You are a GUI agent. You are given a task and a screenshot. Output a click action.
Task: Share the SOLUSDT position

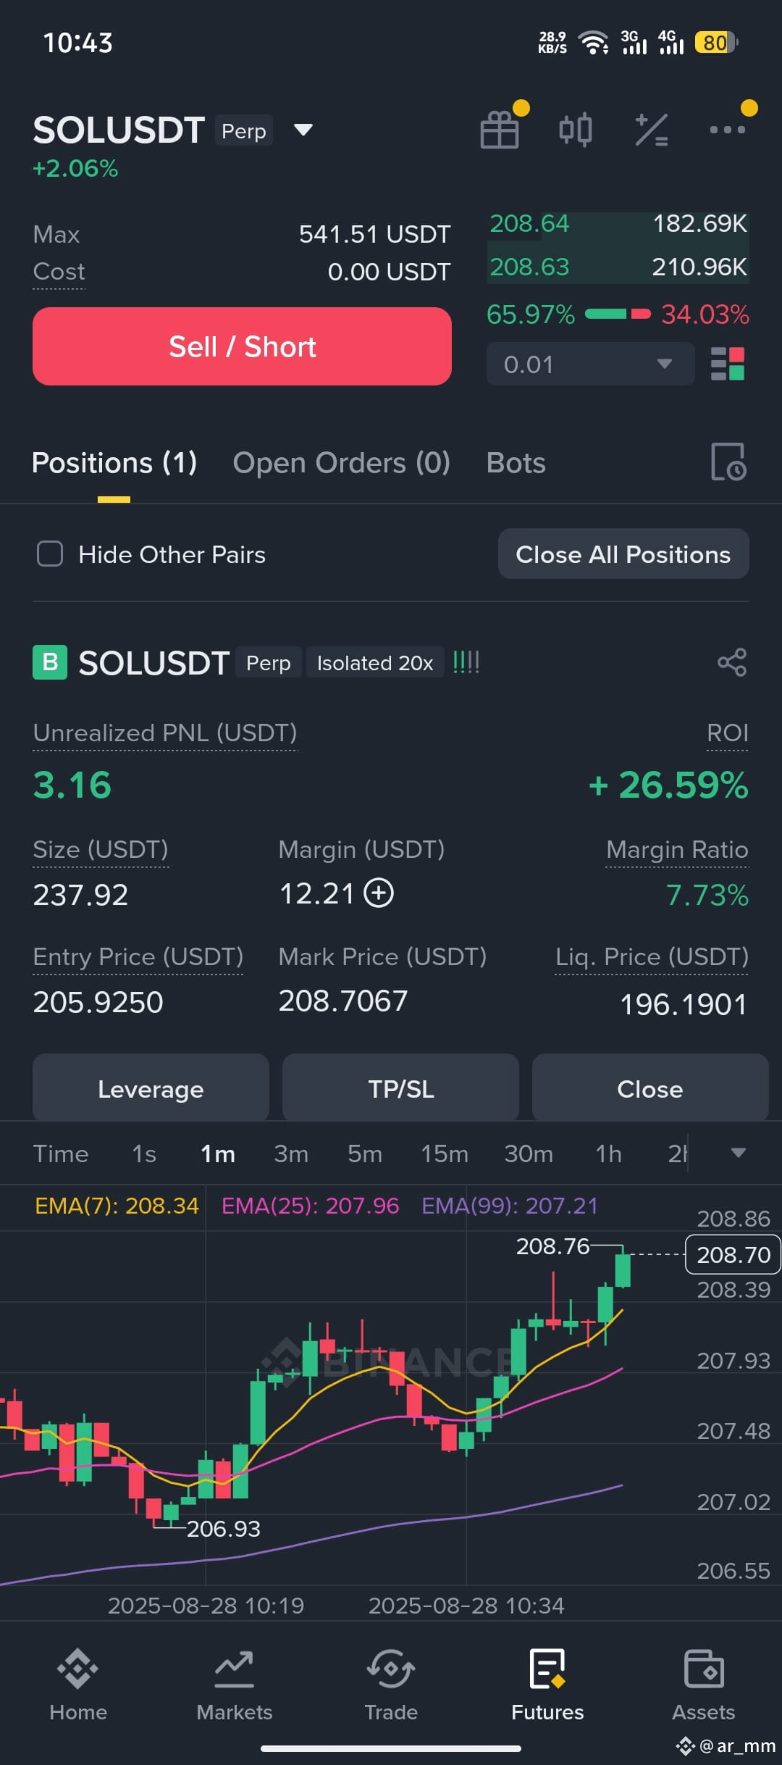(731, 662)
